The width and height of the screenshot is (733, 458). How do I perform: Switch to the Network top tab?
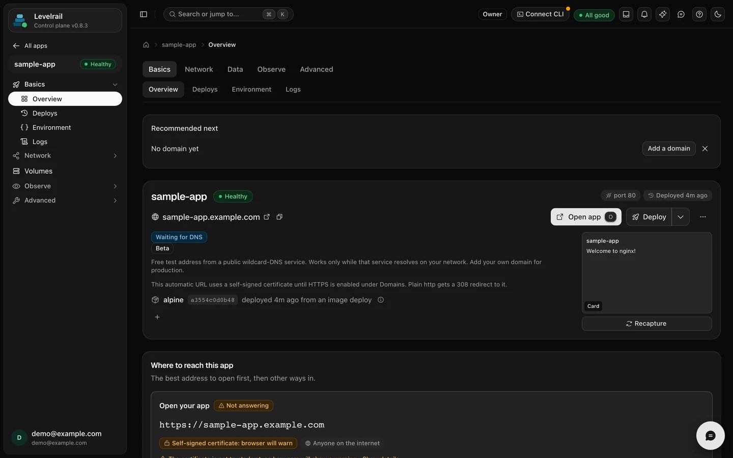[x=199, y=69]
